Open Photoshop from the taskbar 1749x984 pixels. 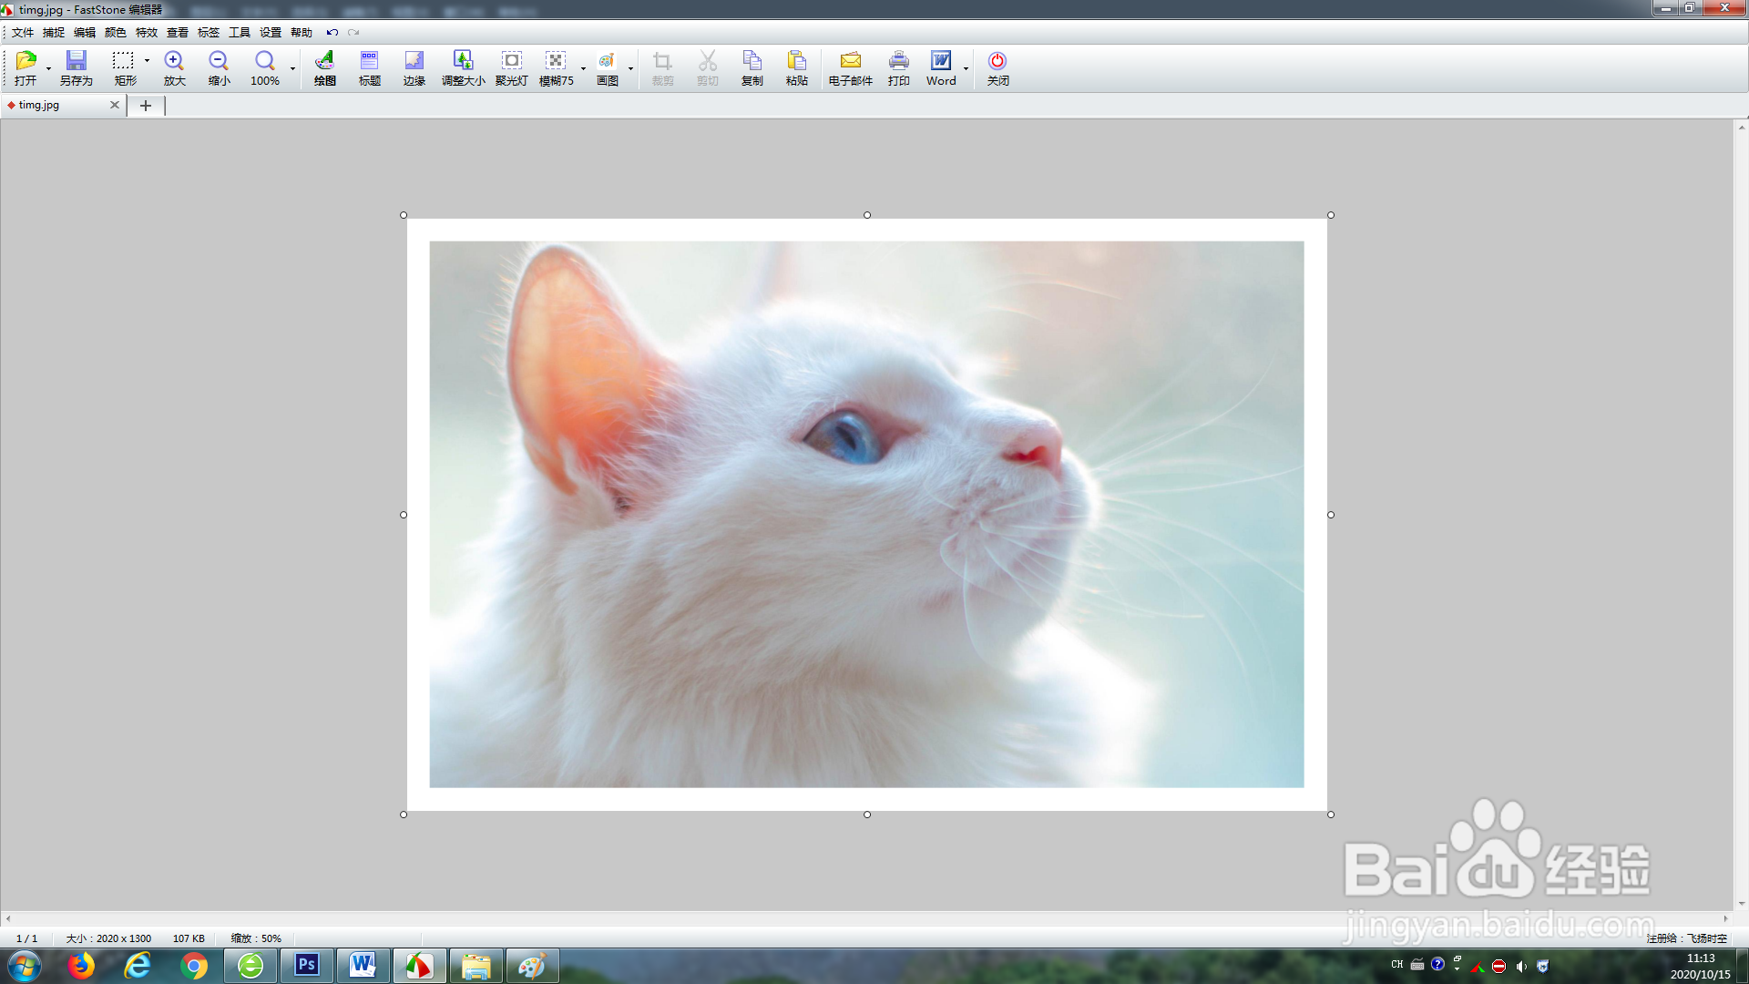pyautogui.click(x=307, y=965)
